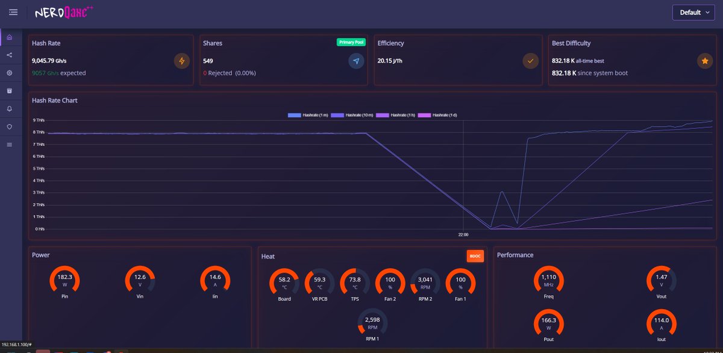Click the 549 shares count

pyautogui.click(x=208, y=61)
